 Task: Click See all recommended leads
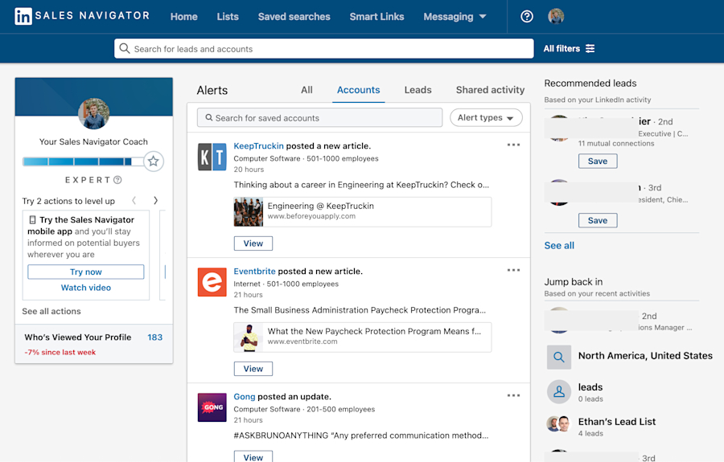559,245
